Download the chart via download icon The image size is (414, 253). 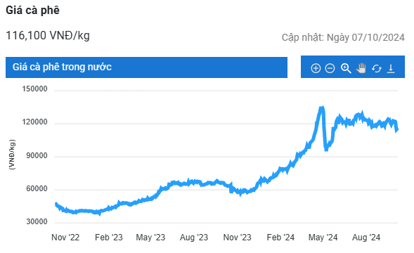point(391,68)
